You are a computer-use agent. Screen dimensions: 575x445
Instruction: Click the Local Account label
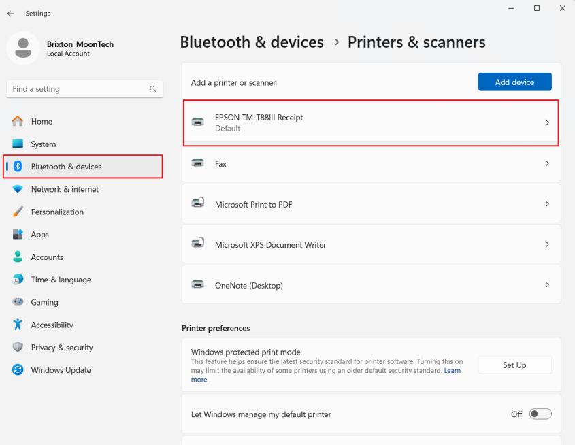[68, 54]
